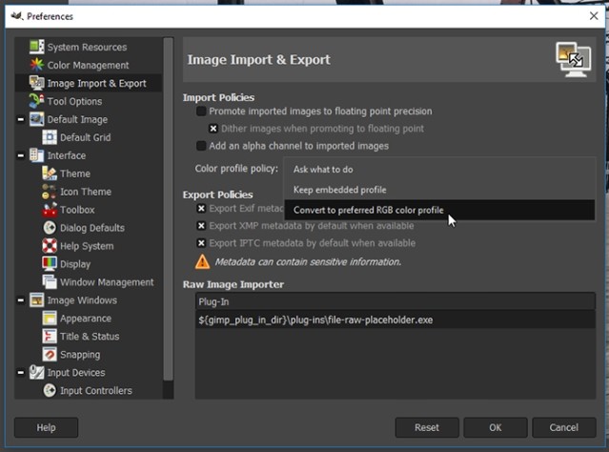This screenshot has height=452, width=609.
Task: Select 'Keep embedded profile' option
Action: 339,190
